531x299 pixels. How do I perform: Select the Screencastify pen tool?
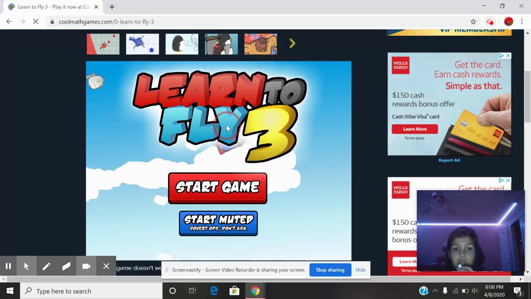click(46, 266)
